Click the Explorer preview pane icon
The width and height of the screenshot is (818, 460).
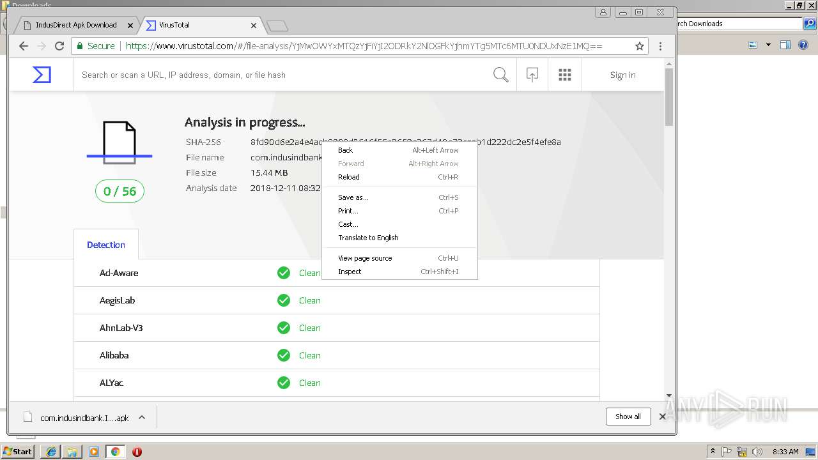[x=785, y=45]
